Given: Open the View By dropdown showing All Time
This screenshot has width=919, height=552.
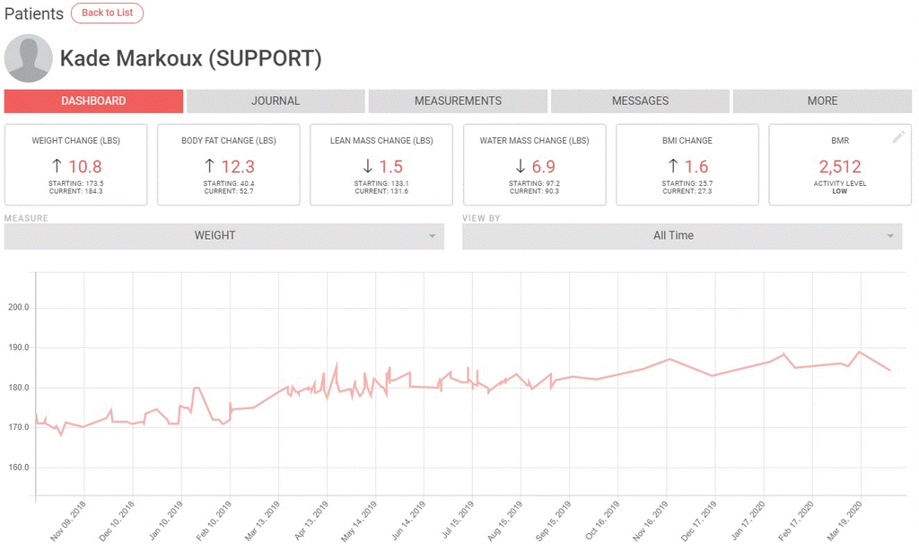Looking at the screenshot, I should (x=682, y=235).
